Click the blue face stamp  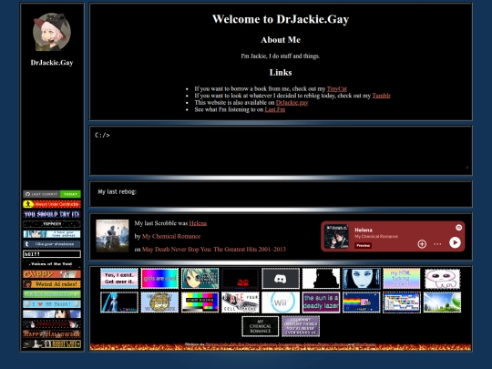point(362,278)
